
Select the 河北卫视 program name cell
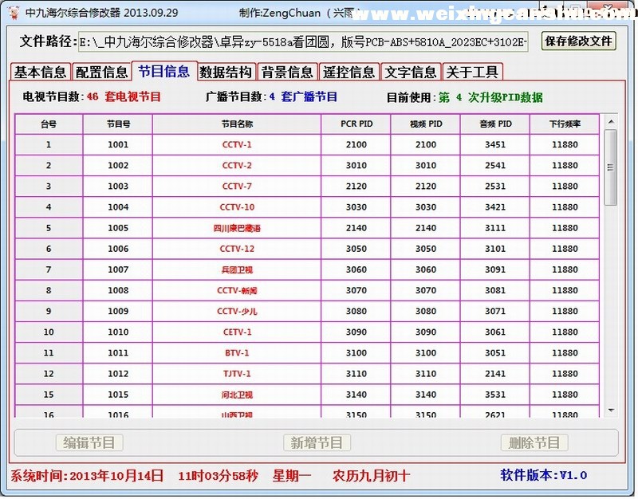(237, 395)
